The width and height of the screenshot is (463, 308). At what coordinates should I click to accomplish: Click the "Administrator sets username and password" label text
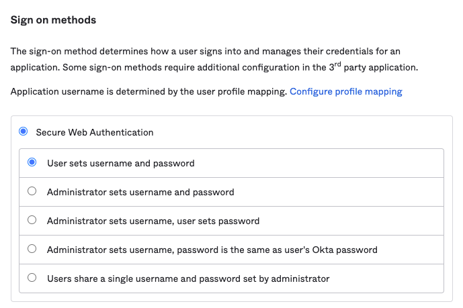click(x=140, y=192)
